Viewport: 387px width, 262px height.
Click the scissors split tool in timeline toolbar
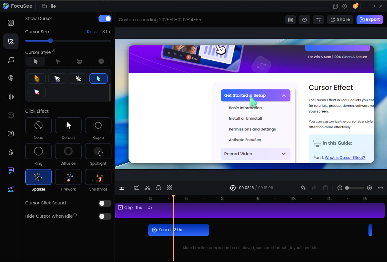tap(147, 188)
